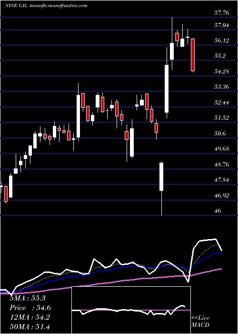Click the <<Live MACD label
This screenshot has height=334, width=238.
pos(200,321)
